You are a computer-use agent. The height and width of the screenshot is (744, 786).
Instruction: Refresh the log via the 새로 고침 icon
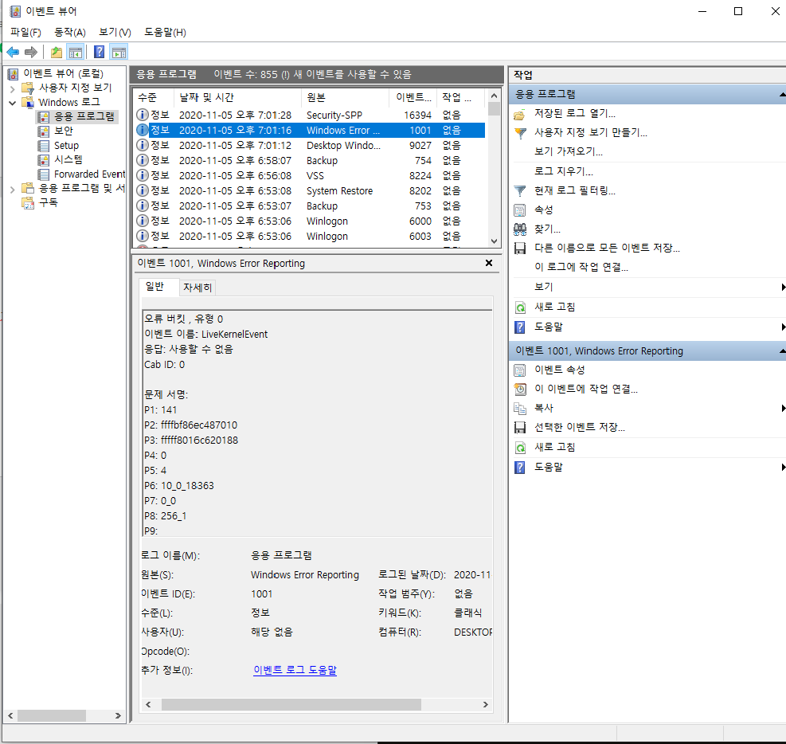[522, 306]
